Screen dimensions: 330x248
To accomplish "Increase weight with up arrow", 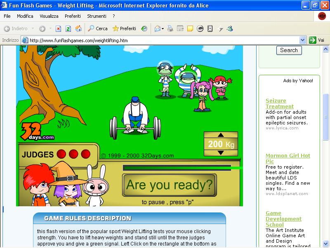I will point(221,135).
